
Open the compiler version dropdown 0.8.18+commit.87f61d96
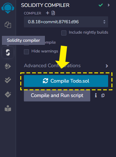pyautogui.click(x=66, y=22)
